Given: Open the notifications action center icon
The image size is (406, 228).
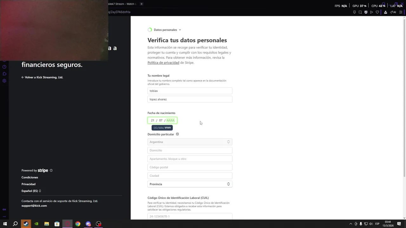Looking at the screenshot, I should (399, 224).
